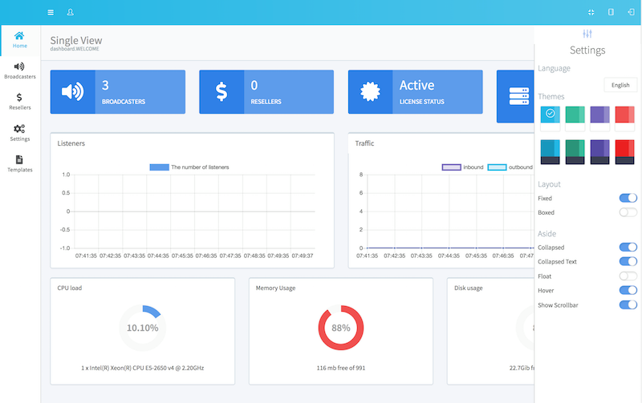
Task: Enable the Float aside switch
Action: tap(628, 276)
